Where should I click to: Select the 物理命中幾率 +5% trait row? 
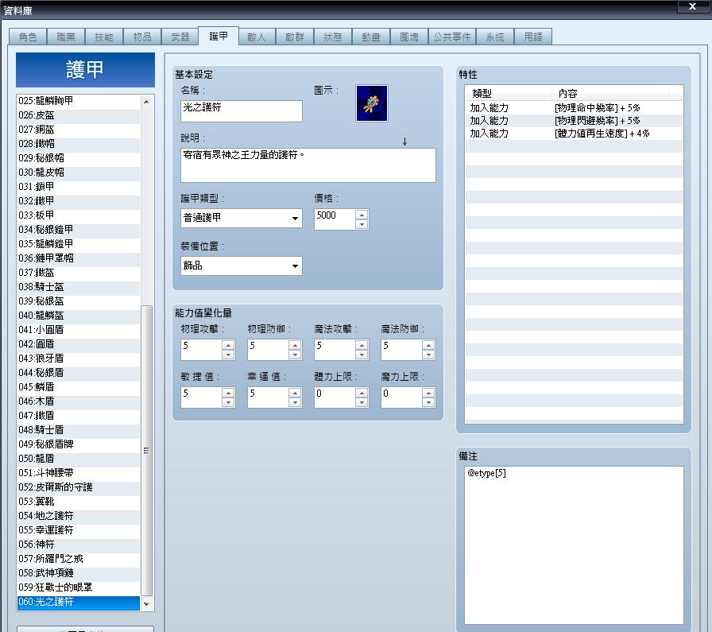coord(574,108)
